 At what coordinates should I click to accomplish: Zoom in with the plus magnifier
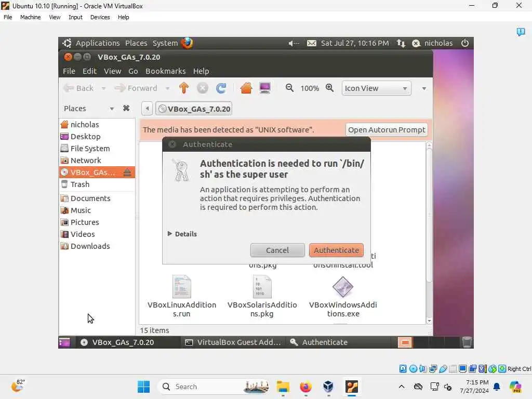coord(329,88)
